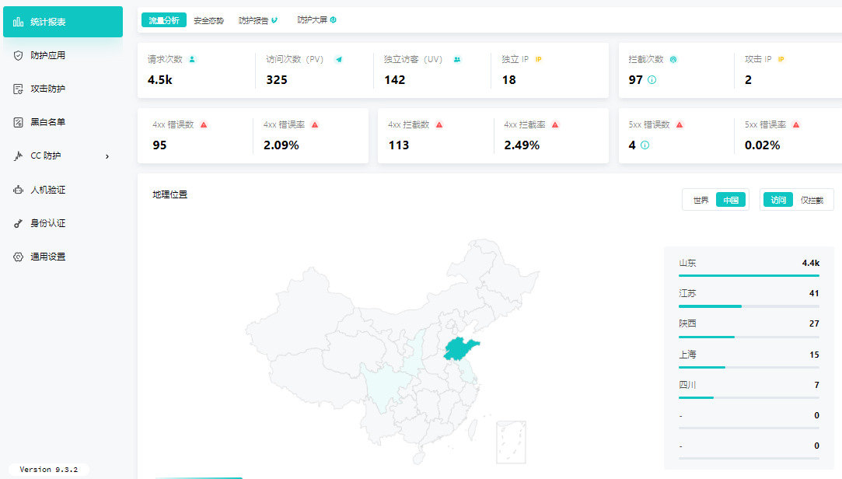
Task: Click the 4.5k request count value
Action: [x=160, y=80]
